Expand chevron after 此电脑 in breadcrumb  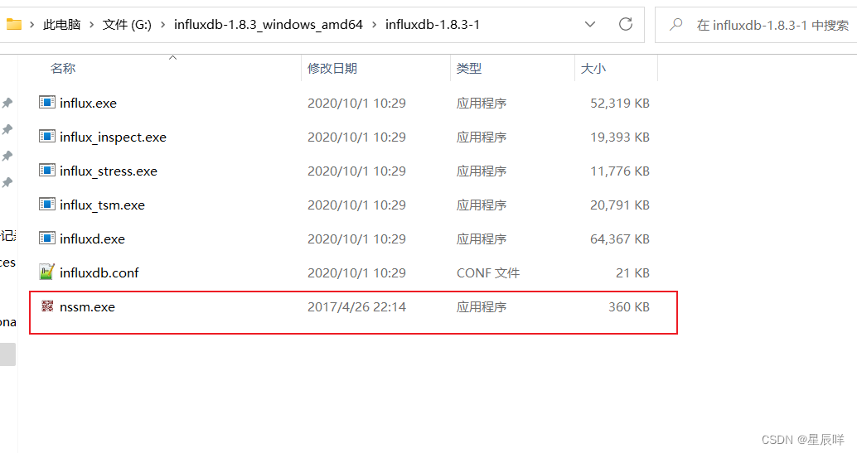click(x=91, y=25)
